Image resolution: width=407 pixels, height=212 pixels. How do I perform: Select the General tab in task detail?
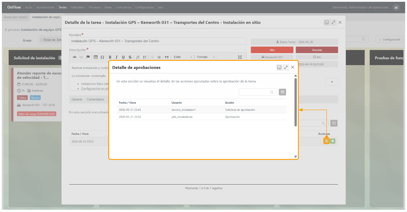[x=77, y=99]
